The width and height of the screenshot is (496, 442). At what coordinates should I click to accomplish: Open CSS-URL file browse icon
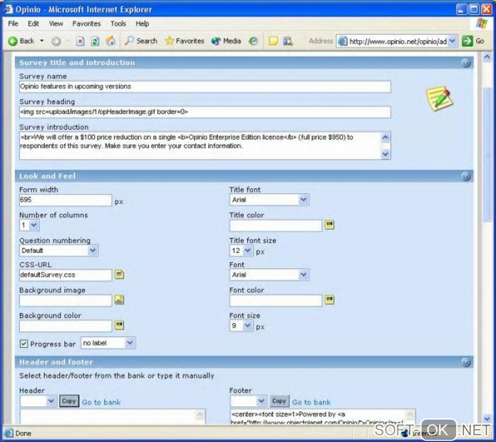119,274
